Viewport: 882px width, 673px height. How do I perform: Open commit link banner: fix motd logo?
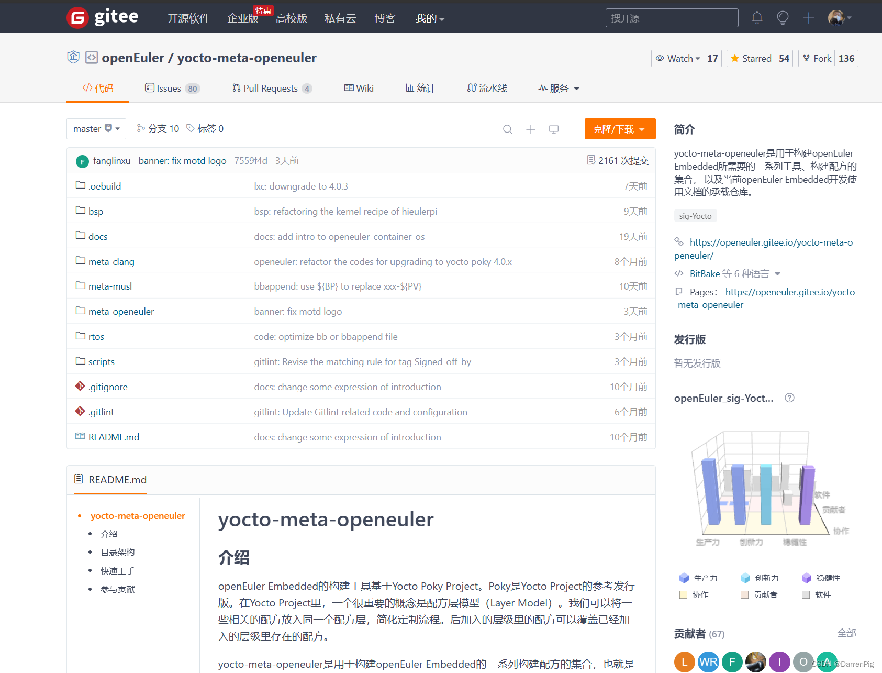tap(182, 161)
